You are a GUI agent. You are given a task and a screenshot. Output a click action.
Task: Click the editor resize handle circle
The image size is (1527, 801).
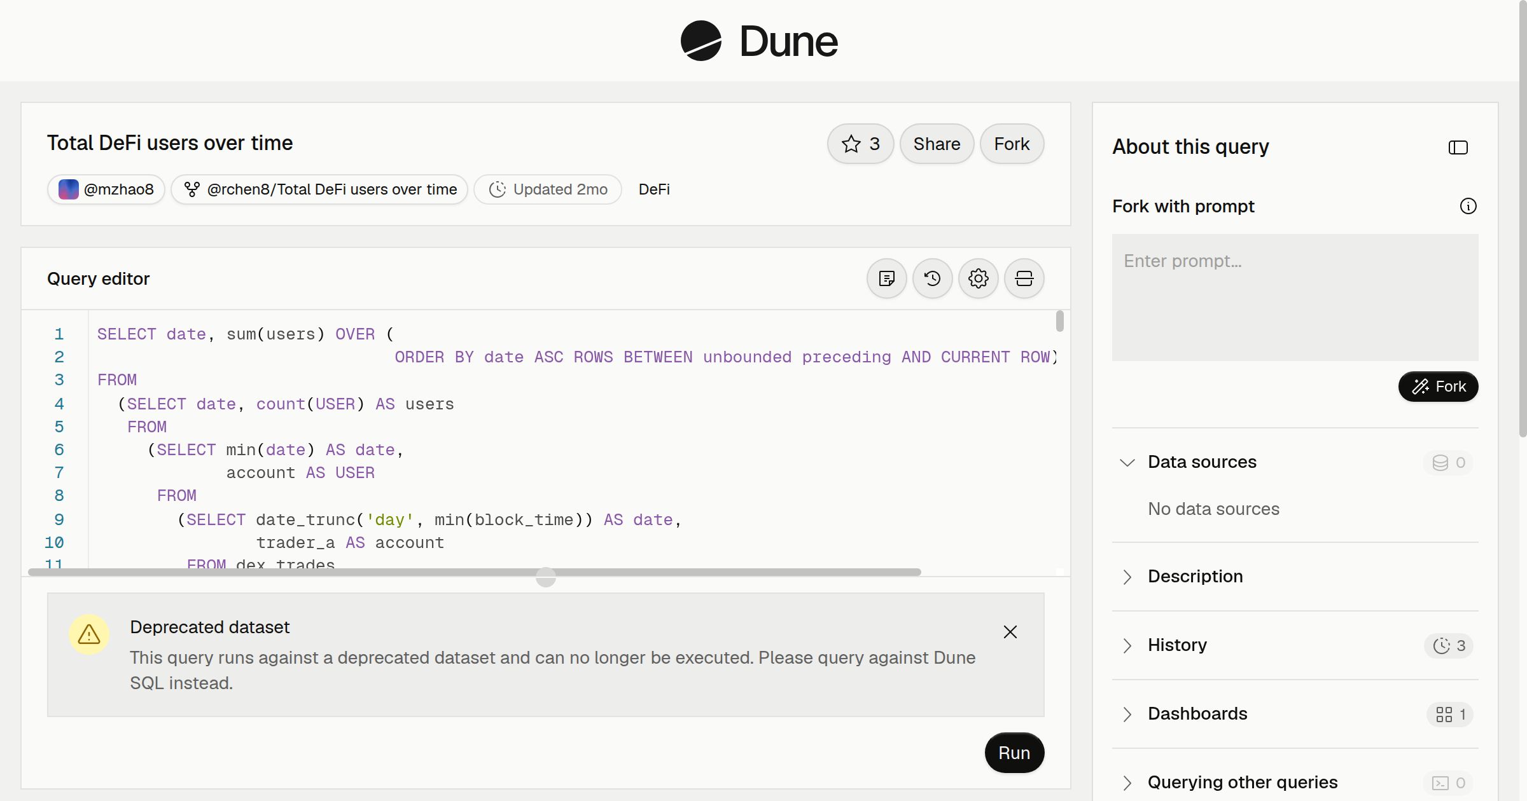tap(546, 577)
